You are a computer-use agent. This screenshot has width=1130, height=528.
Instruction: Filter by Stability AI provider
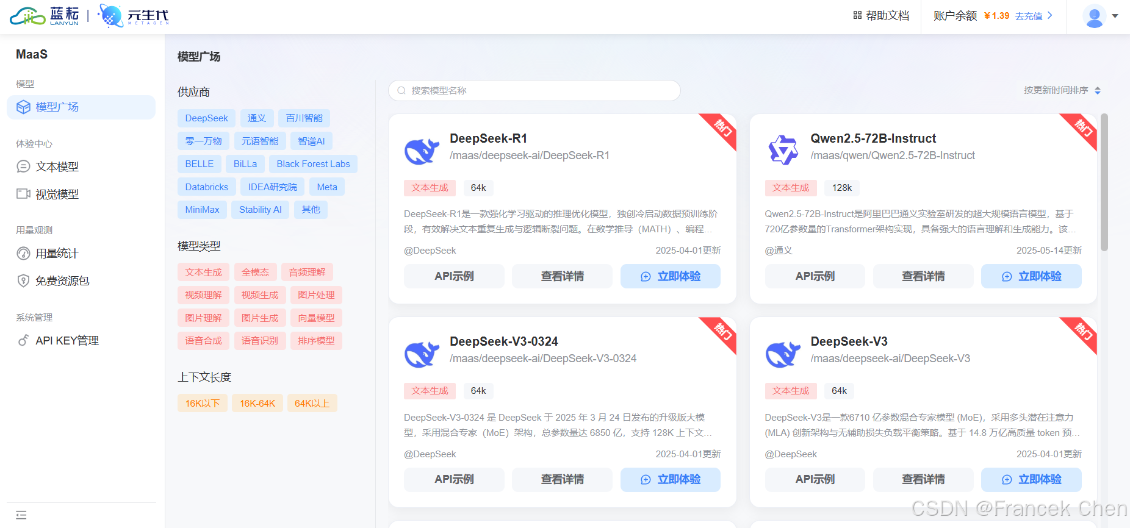(x=260, y=210)
